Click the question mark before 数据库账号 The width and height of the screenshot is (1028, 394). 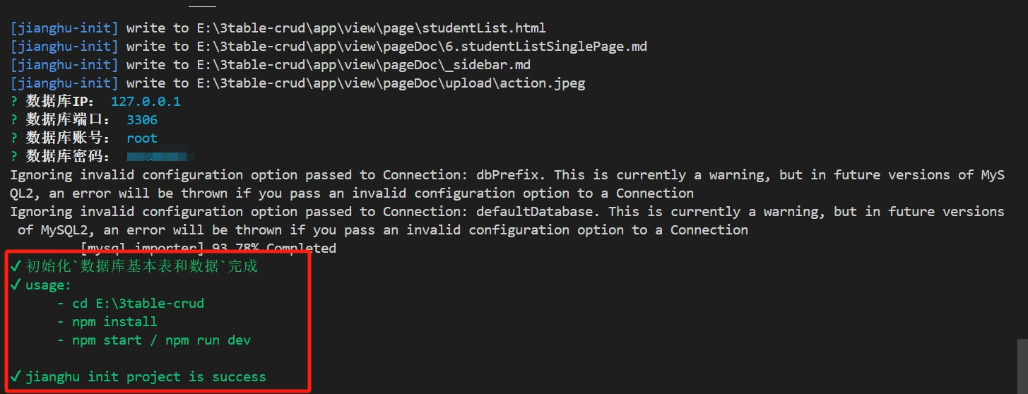pyautogui.click(x=14, y=138)
